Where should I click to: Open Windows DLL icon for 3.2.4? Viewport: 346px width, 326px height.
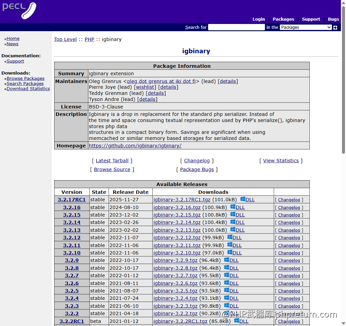click(226, 298)
